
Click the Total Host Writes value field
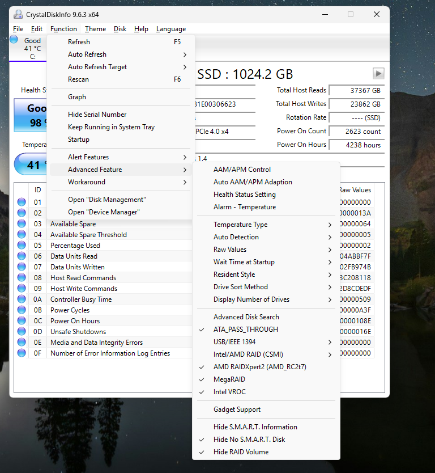click(356, 104)
